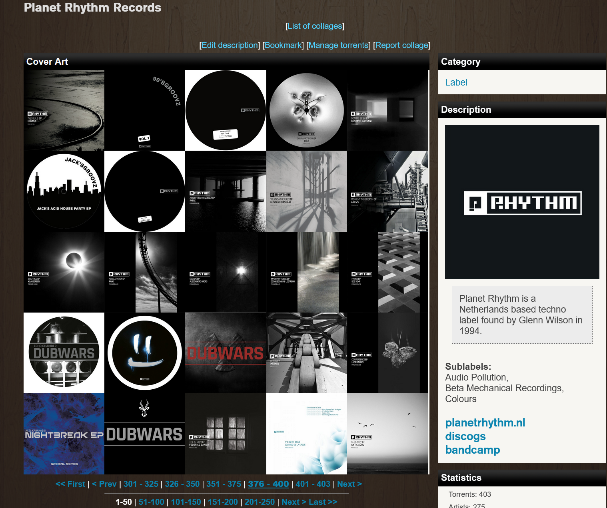Click the Cover Art panel header

point(226,62)
